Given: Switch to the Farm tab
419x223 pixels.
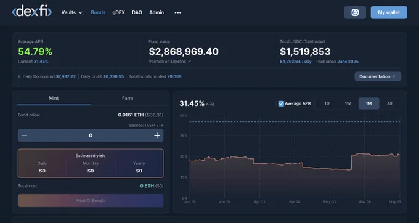Looking at the screenshot, I should click(x=128, y=99).
